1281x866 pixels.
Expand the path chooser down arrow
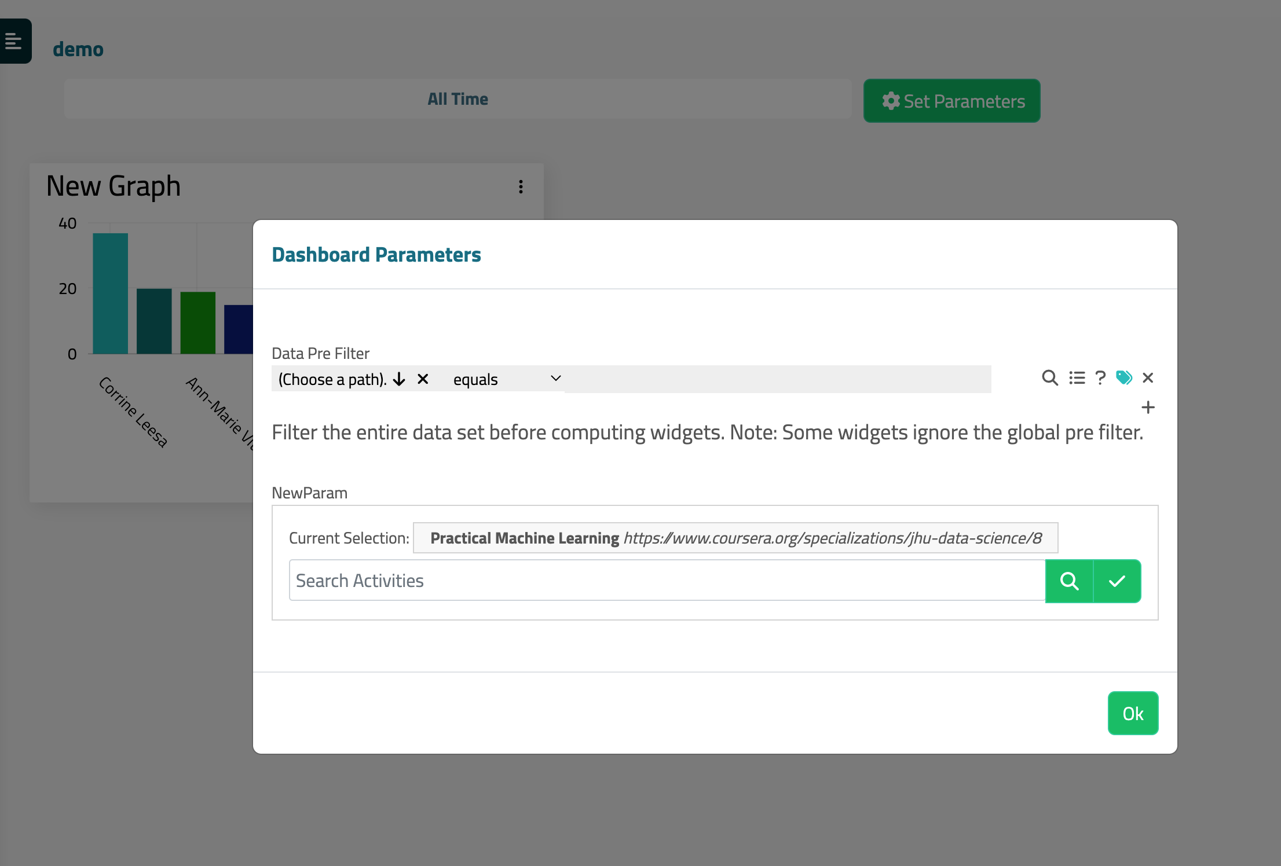coord(399,379)
